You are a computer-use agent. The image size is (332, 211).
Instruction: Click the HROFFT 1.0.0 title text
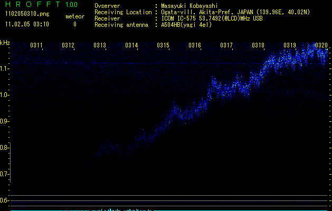click(41, 4)
